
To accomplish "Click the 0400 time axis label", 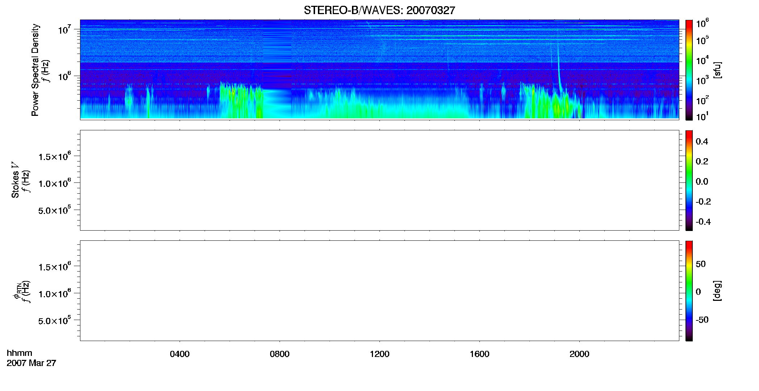I will coord(180,354).
